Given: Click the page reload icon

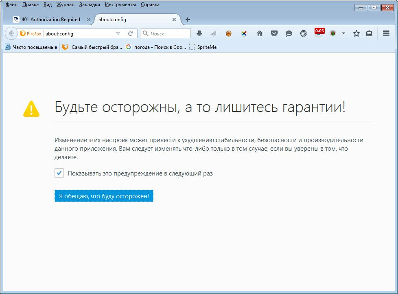Looking at the screenshot, I should pyautogui.click(x=131, y=33).
